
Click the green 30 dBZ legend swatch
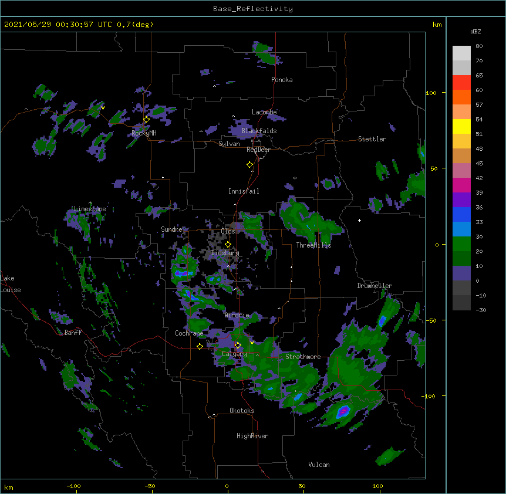461,244
